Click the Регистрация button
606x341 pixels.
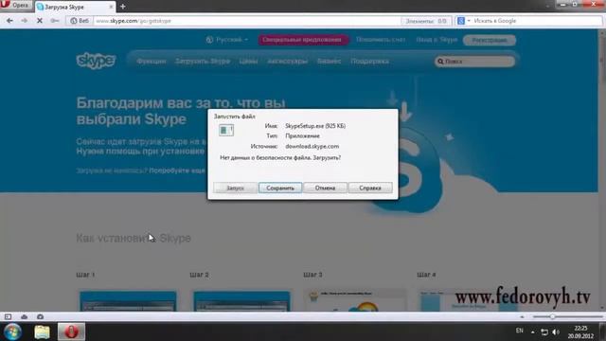click(x=490, y=40)
